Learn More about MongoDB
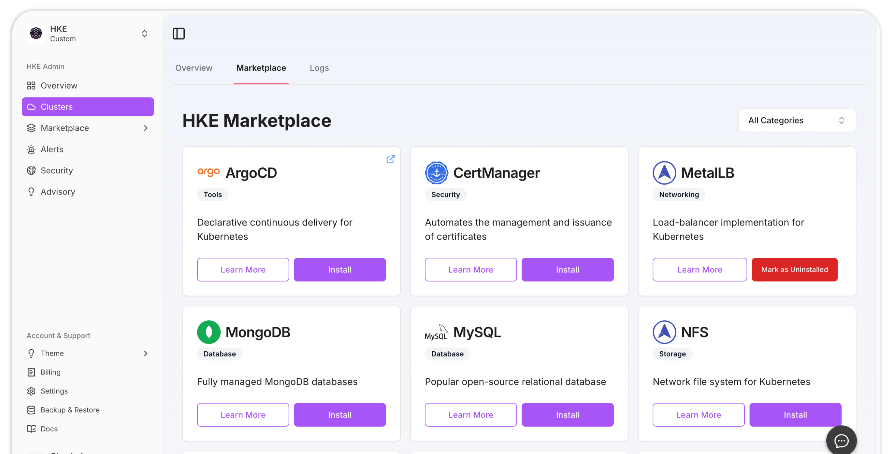The image size is (889, 454). pyautogui.click(x=243, y=415)
